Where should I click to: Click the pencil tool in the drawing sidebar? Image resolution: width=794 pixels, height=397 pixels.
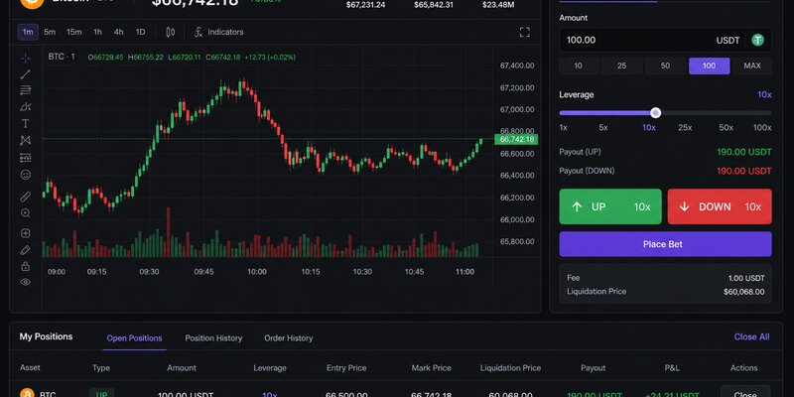click(26, 250)
